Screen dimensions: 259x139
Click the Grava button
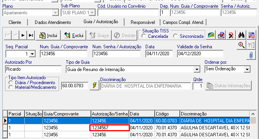[x=99, y=35]
